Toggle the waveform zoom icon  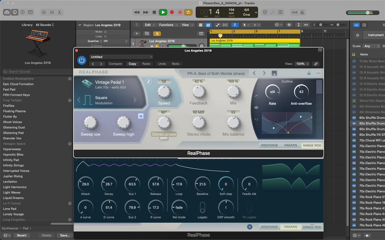coord(289,25)
